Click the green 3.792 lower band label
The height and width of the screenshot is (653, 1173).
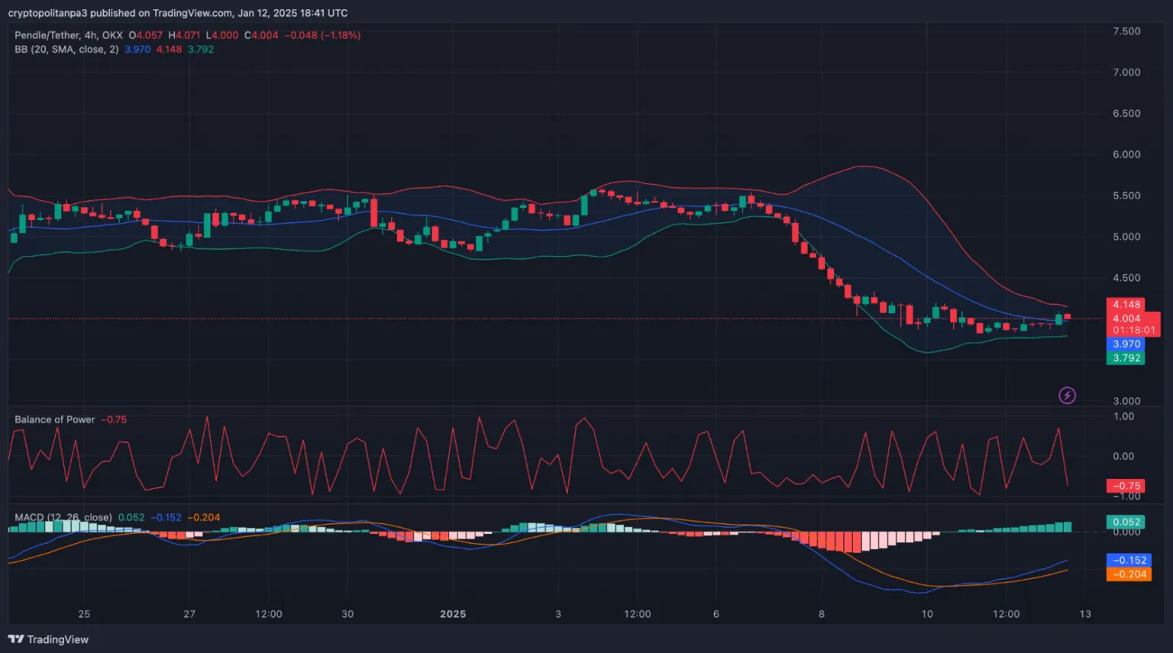(1126, 358)
